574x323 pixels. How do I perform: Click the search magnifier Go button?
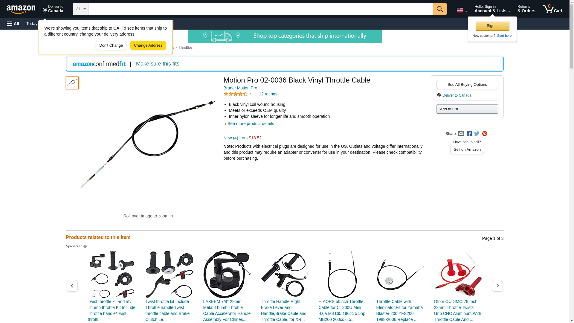click(440, 9)
